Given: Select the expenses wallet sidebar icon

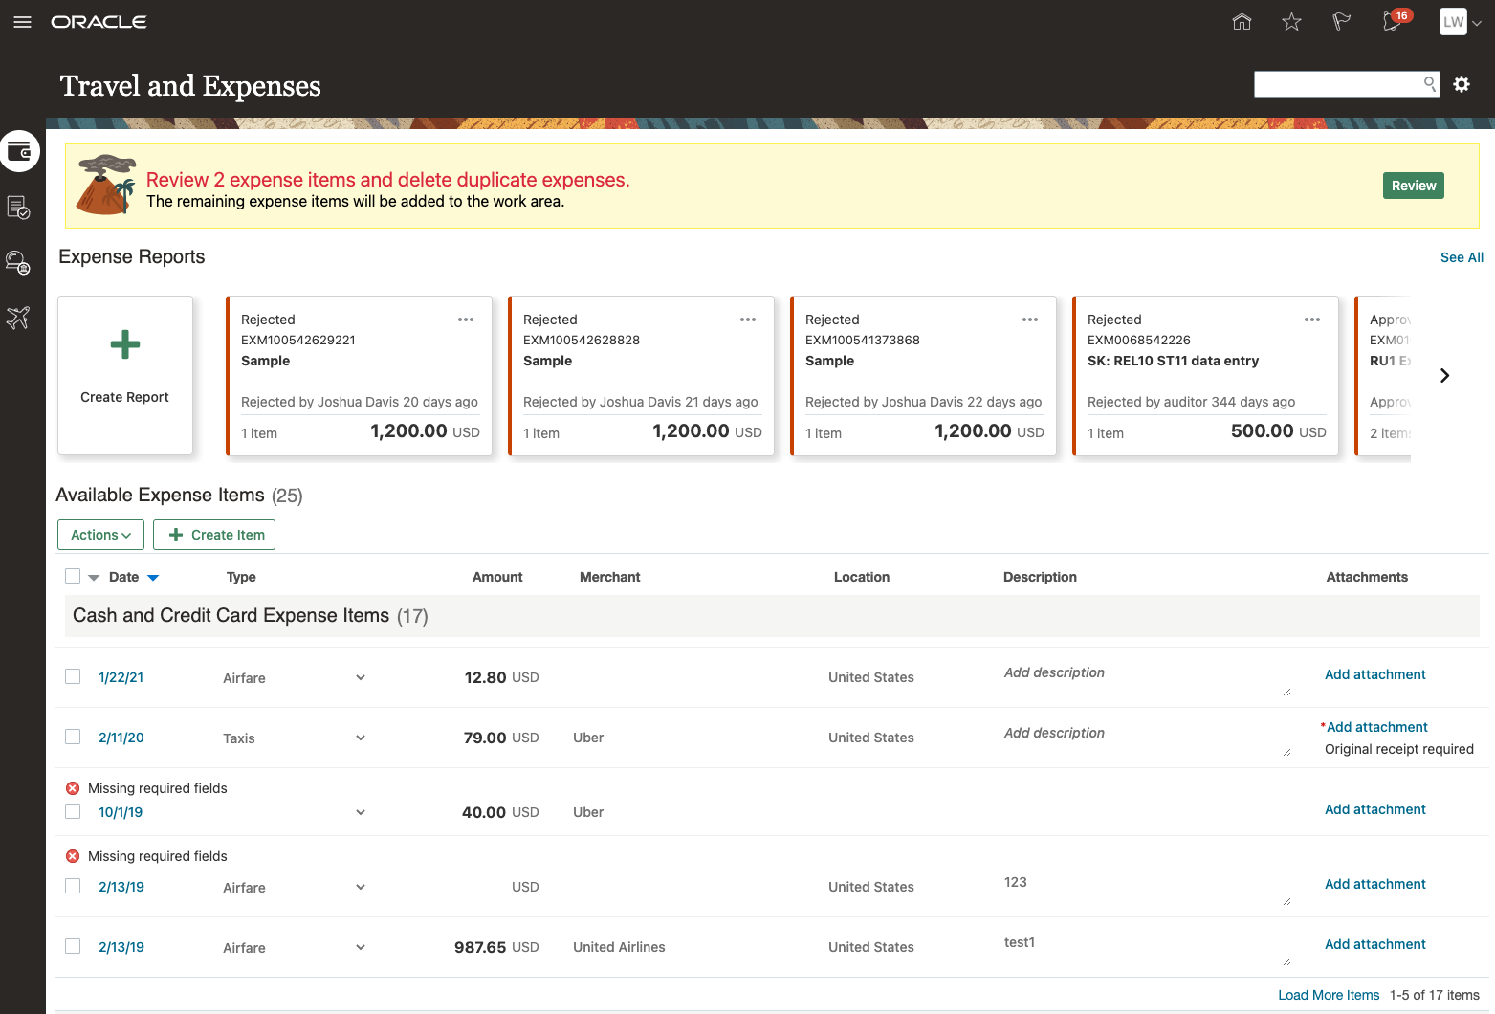Looking at the screenshot, I should coord(19,151).
